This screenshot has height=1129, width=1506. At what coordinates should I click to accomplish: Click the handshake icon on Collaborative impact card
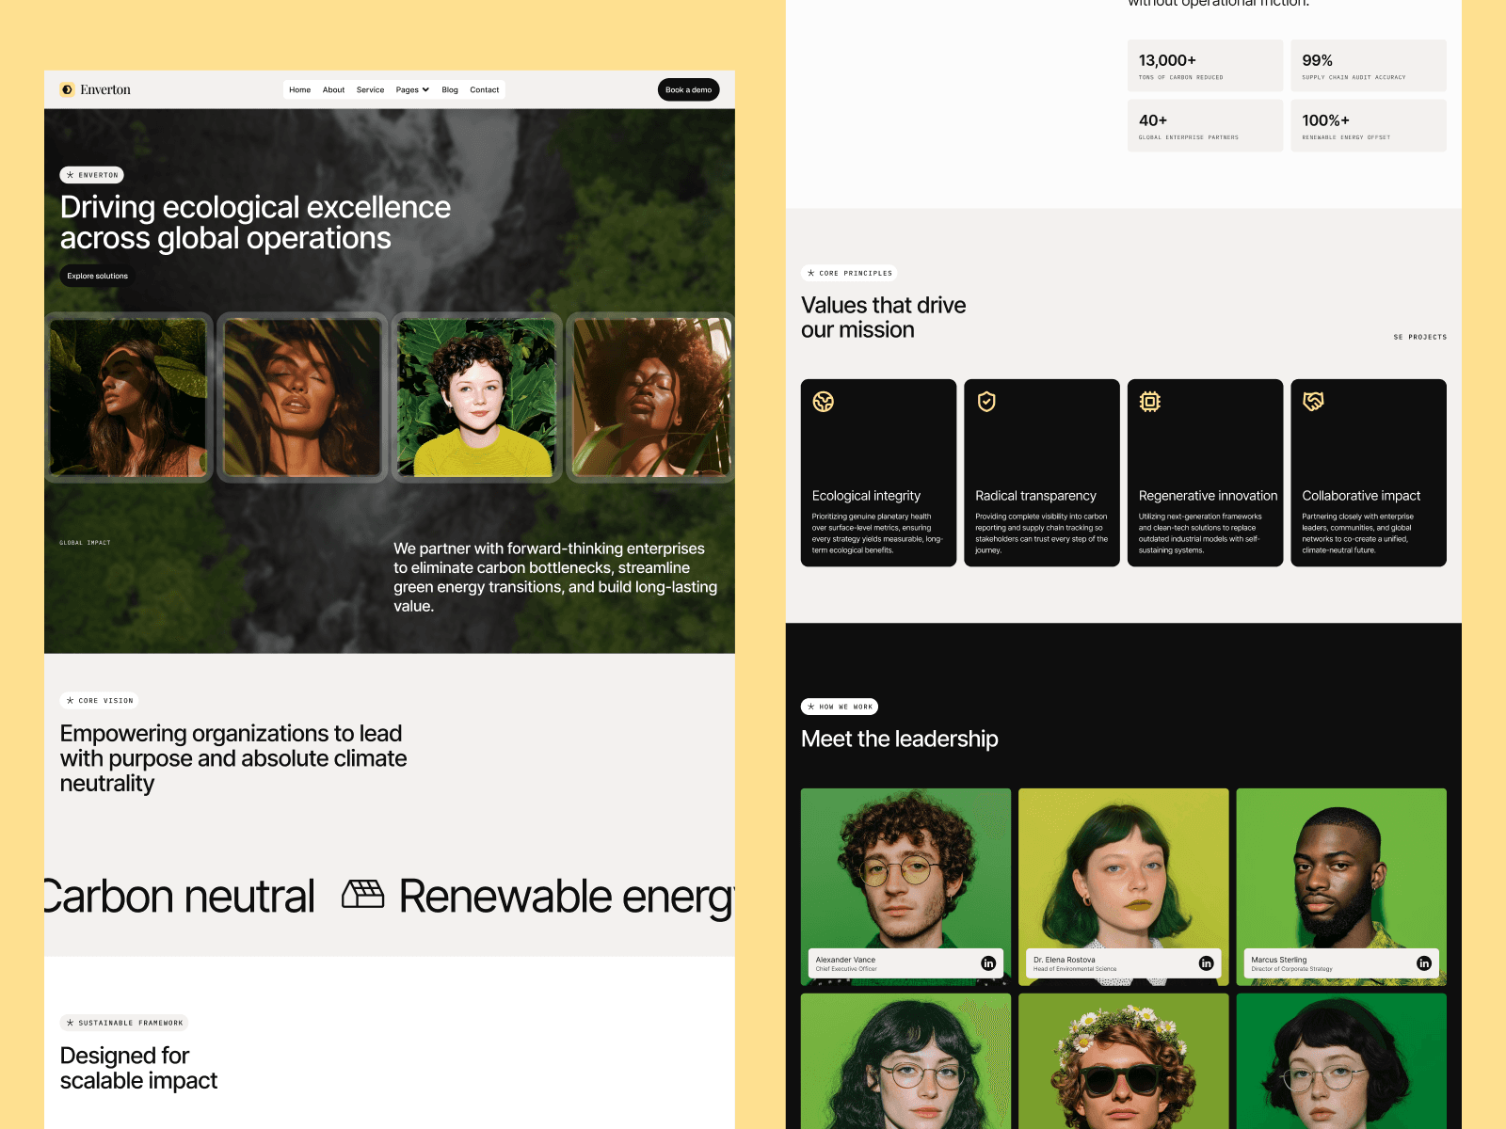pyautogui.click(x=1313, y=402)
